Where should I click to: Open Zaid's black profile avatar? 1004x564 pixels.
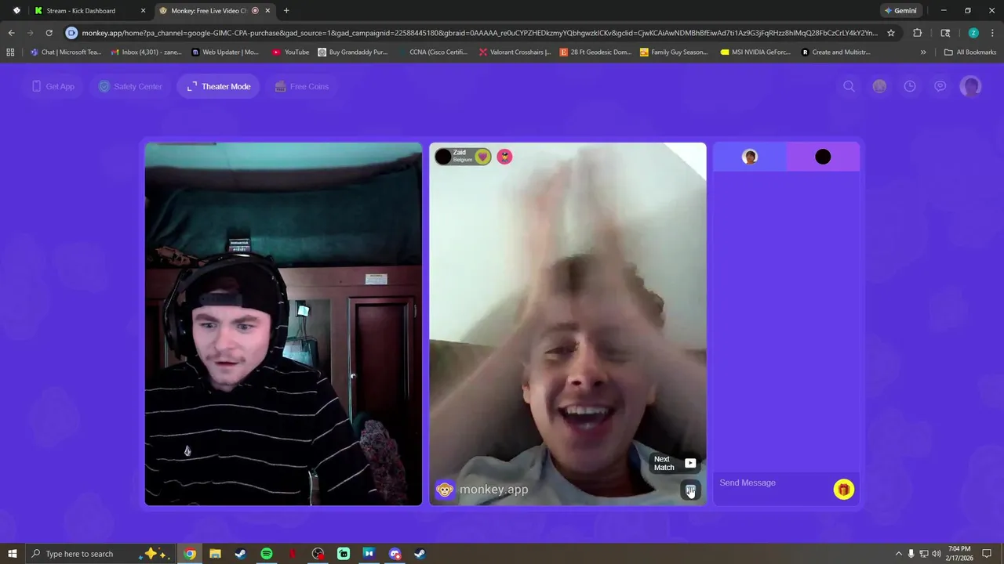tap(443, 157)
